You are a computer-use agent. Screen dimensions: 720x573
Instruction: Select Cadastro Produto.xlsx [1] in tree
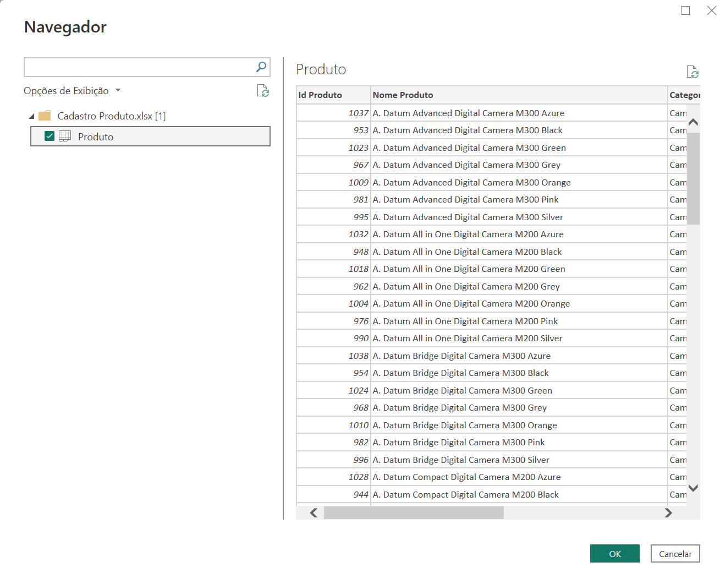click(112, 116)
